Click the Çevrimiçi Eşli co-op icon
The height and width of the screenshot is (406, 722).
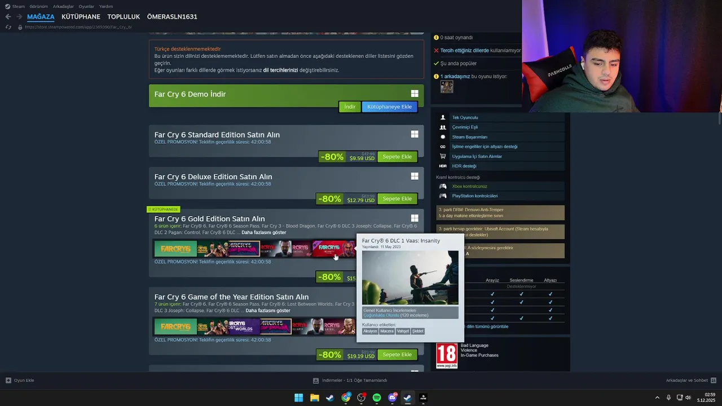[443, 127]
